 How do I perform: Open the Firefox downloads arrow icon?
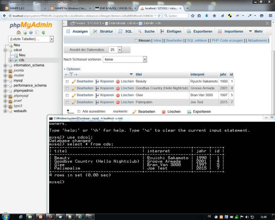coord(207,16)
